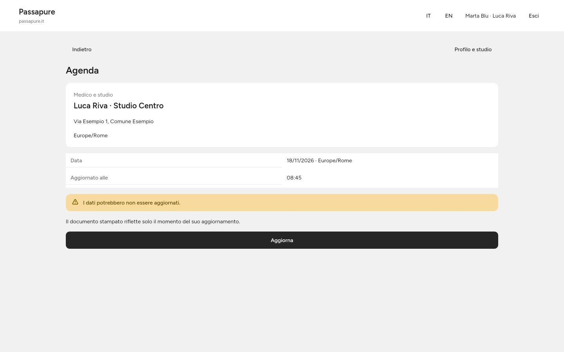The height and width of the screenshot is (352, 564).
Task: Click the warning text about outdated data
Action: [132, 203]
